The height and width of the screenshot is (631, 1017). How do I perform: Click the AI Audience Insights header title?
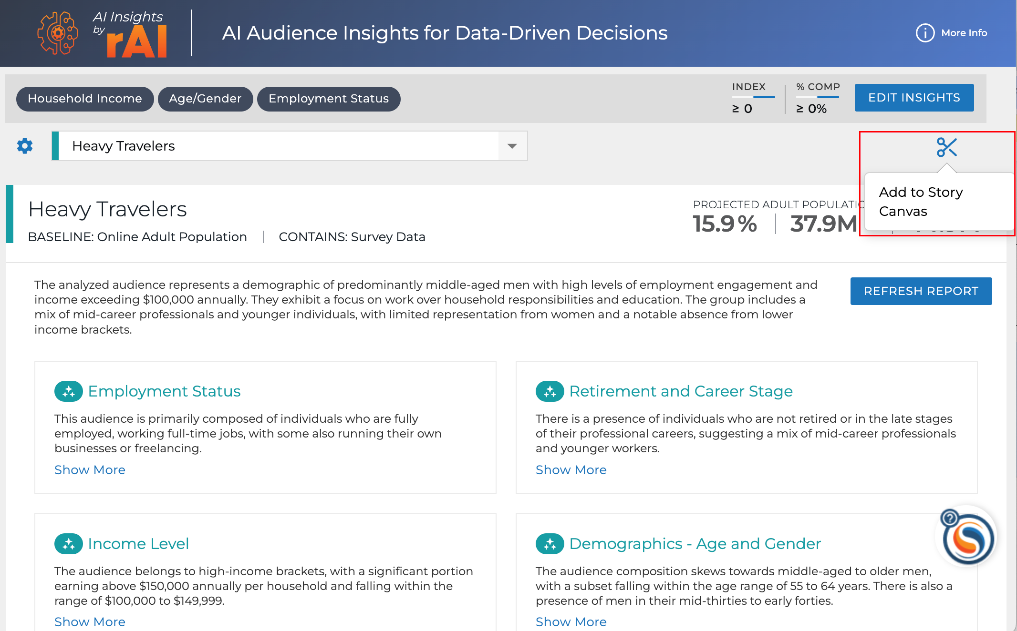pyautogui.click(x=445, y=33)
